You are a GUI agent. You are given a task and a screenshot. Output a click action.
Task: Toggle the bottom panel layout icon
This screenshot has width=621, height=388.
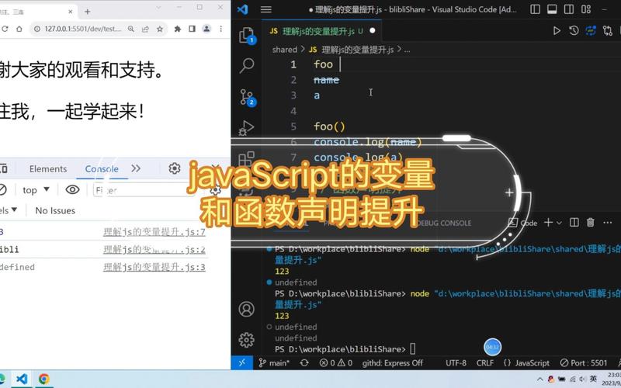[552, 9]
